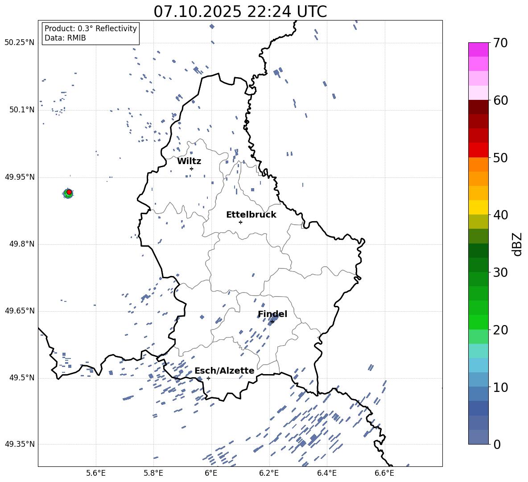
Task: Click the 49.65°N latitude label
Action: (x=20, y=310)
